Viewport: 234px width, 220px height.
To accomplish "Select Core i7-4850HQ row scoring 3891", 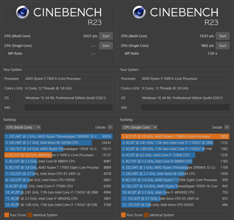I will [58, 199].
